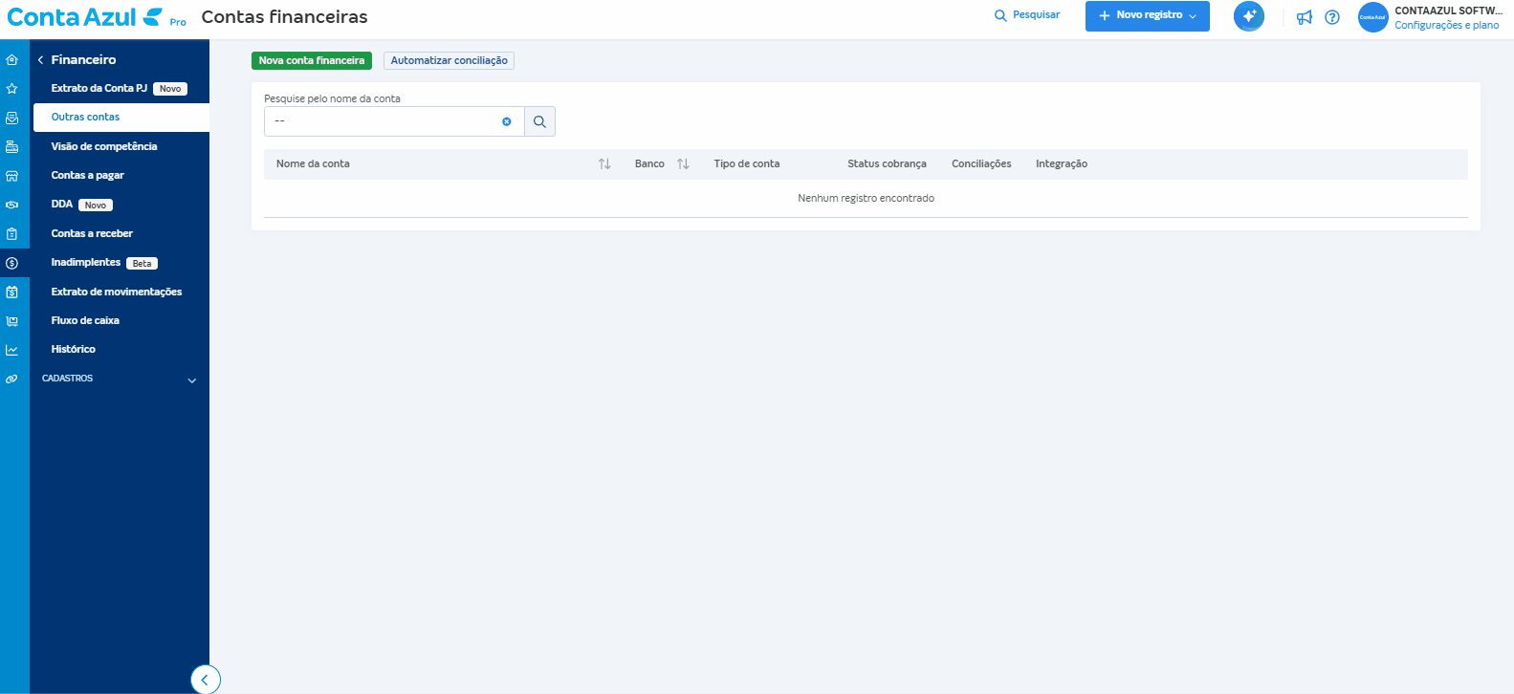The image size is (1514, 694).
Task: Open favorites via the star icon
Action: pyautogui.click(x=11, y=89)
